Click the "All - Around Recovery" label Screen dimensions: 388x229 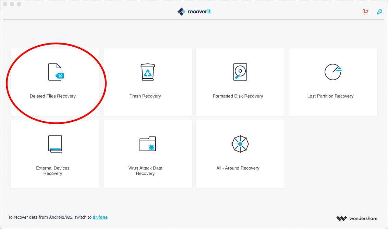238,168
